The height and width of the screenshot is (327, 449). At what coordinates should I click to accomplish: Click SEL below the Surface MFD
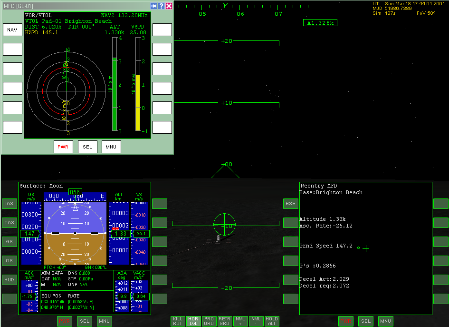pos(85,321)
